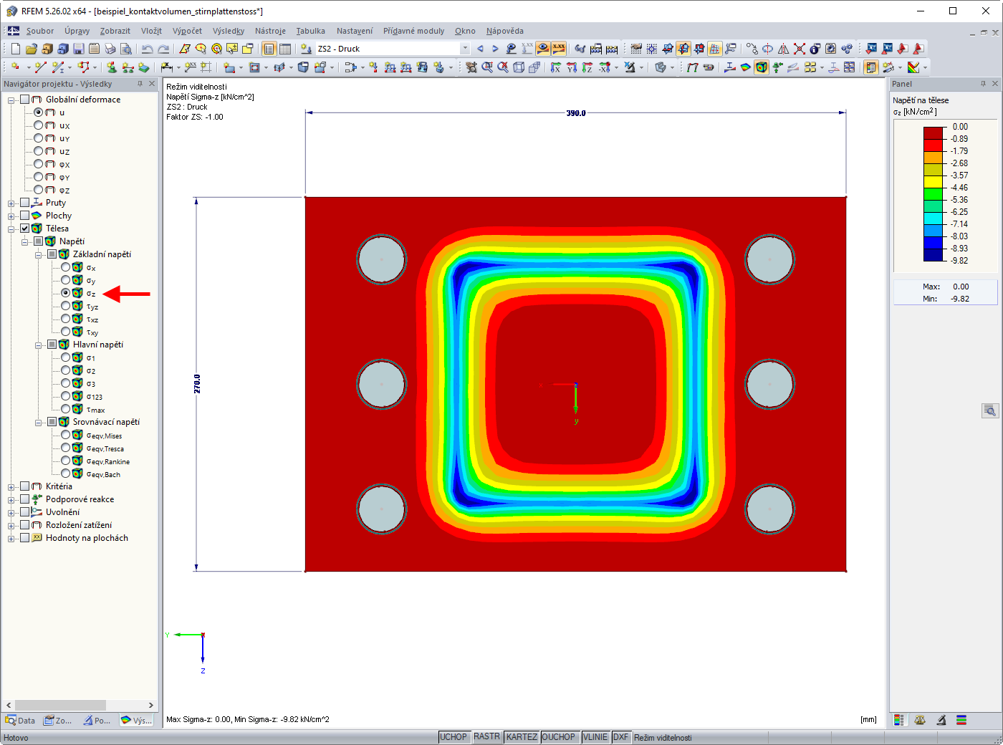Open the Výsledky menu
Viewport: 1003px width, 745px height.
pos(229,31)
